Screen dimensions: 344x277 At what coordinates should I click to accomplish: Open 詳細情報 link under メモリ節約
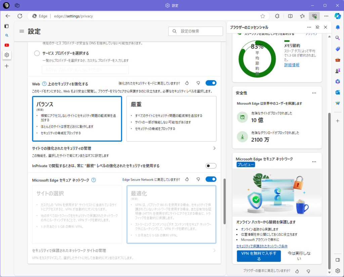tap(292, 65)
